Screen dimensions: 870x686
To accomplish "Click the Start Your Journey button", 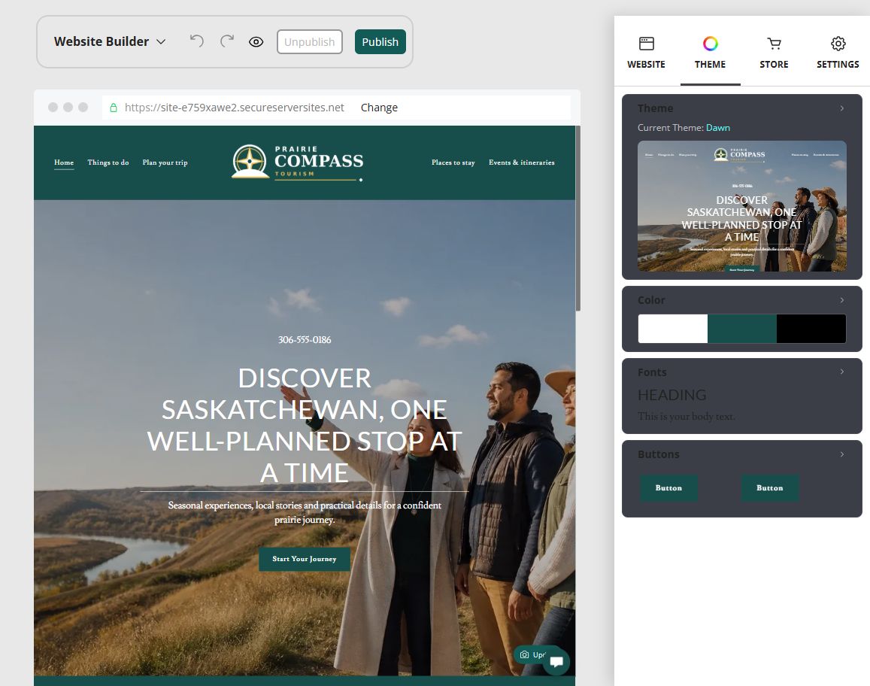I will 305,559.
